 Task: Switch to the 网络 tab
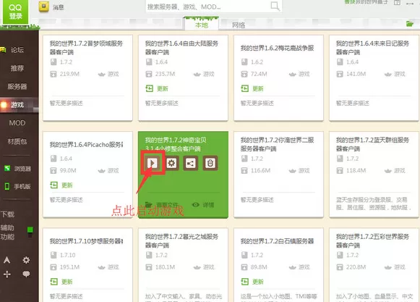[x=239, y=25]
